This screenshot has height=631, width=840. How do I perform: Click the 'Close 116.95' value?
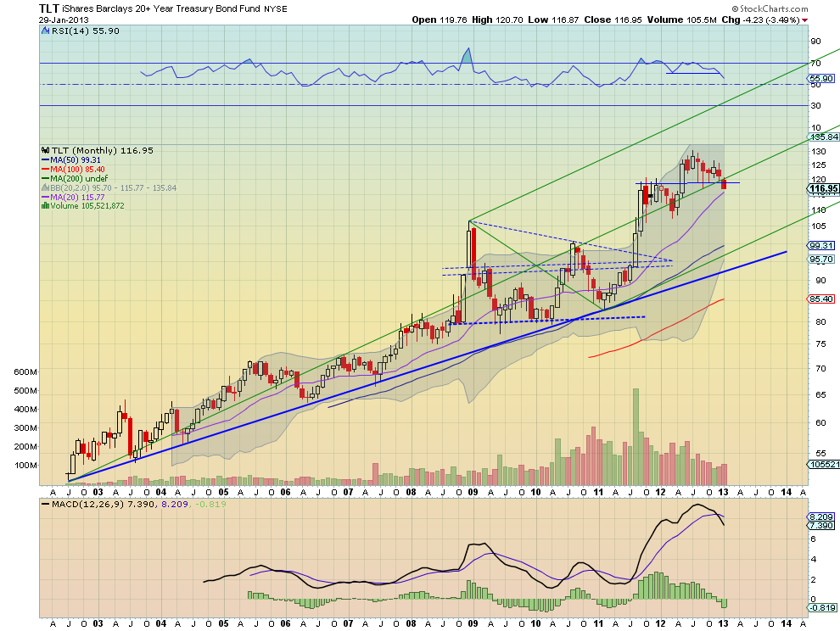[613, 20]
